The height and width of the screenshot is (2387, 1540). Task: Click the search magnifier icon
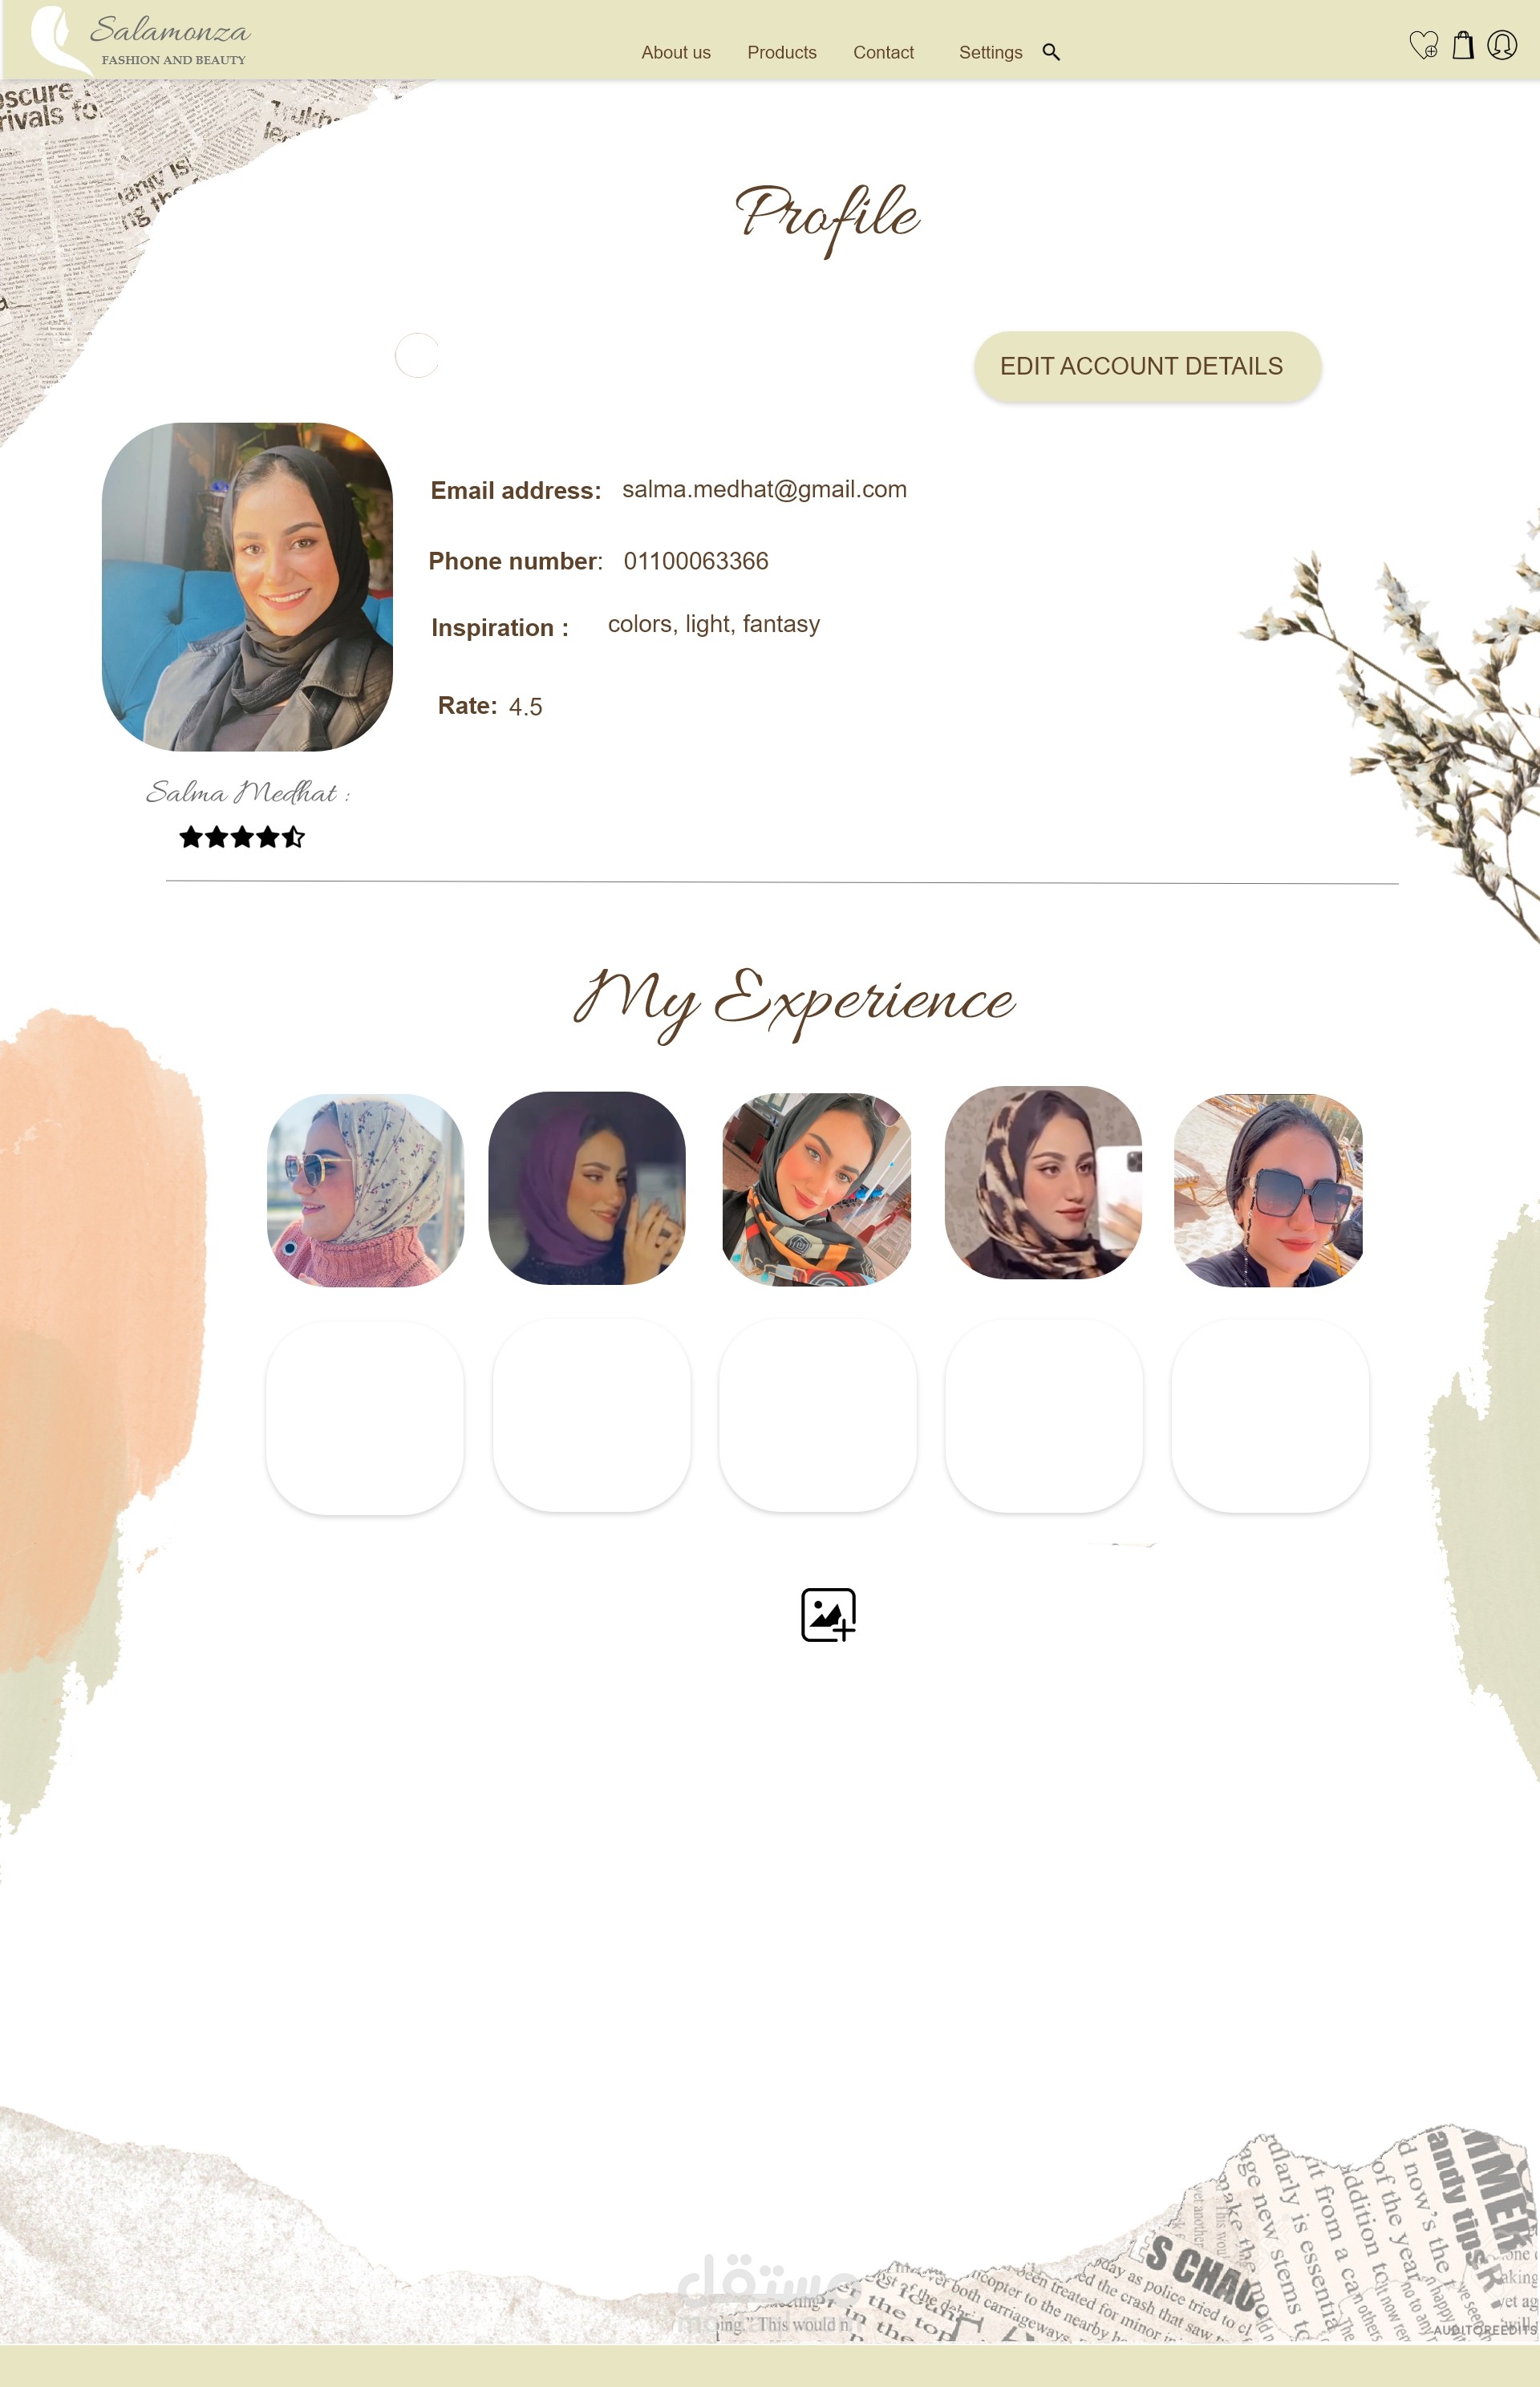(x=1051, y=52)
